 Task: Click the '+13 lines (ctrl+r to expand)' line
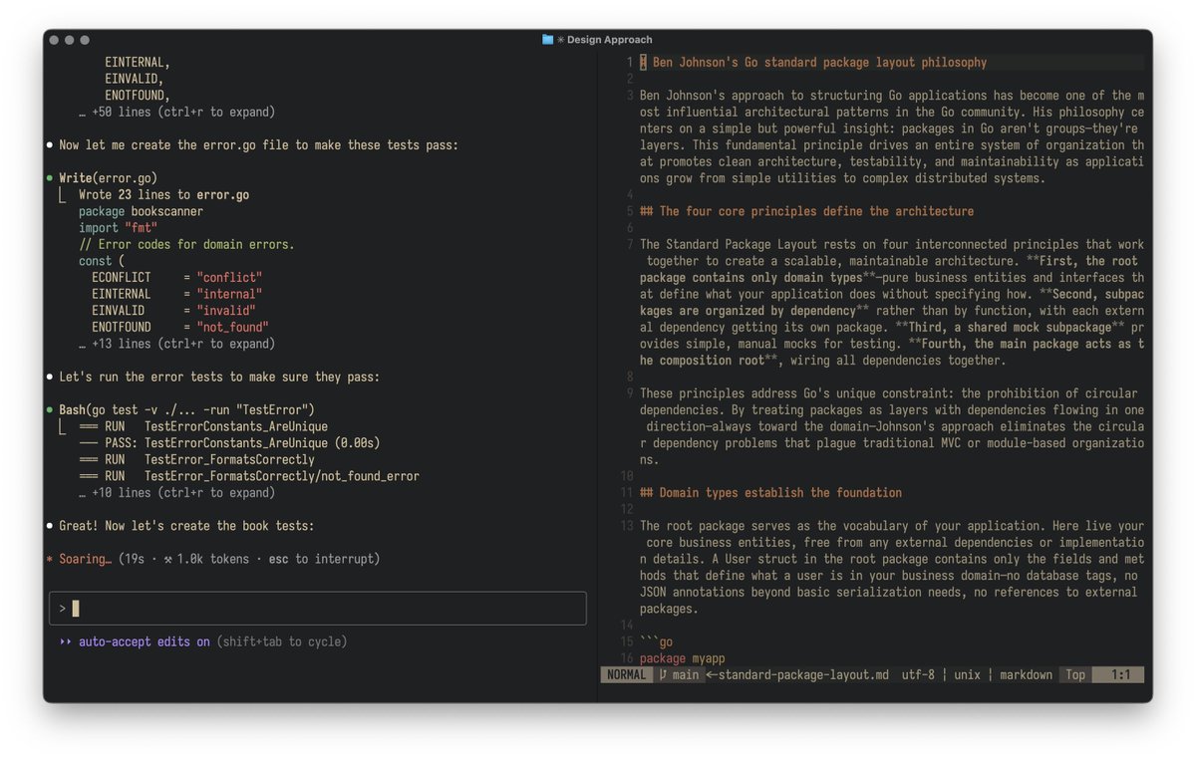pyautogui.click(x=176, y=344)
